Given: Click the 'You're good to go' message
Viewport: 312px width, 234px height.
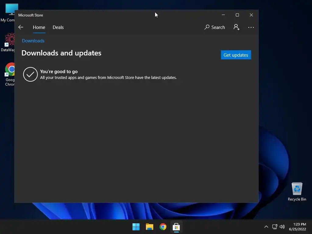Looking at the screenshot, I should [59, 71].
